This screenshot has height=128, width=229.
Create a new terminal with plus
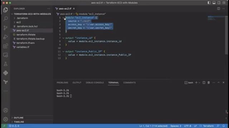click(x=196, y=82)
